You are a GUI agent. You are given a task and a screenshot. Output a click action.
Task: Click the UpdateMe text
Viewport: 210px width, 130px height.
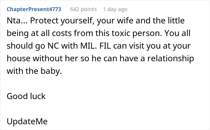(x=27, y=121)
